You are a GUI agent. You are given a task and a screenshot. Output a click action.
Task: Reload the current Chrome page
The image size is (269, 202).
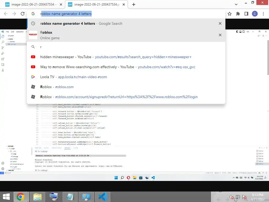click(x=23, y=14)
